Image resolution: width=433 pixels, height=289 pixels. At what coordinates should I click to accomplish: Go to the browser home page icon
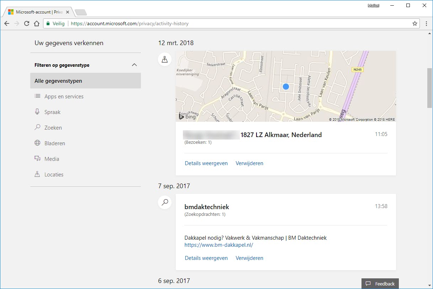(x=37, y=24)
